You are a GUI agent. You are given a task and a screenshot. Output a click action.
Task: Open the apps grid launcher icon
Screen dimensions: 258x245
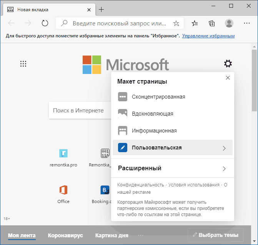[23, 64]
